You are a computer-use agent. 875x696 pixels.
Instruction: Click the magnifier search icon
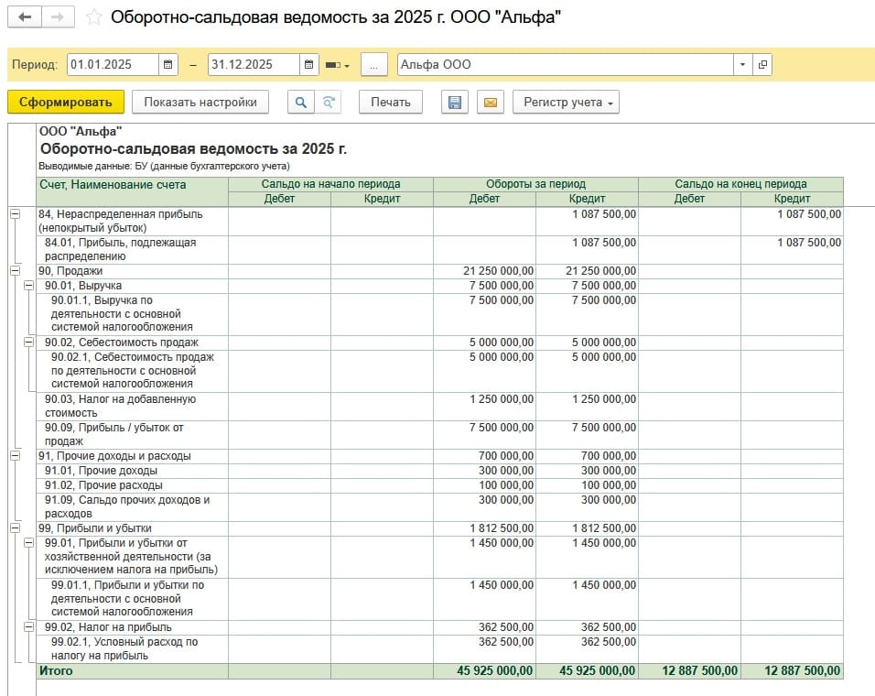(x=300, y=103)
